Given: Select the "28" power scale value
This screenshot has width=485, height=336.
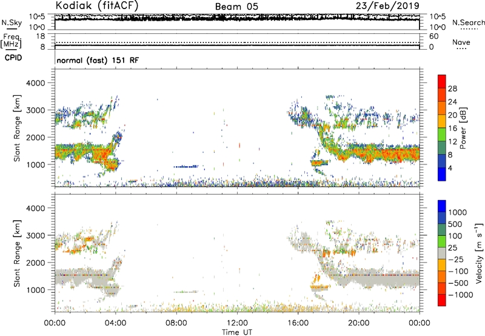Looking at the screenshot, I should (x=452, y=89).
